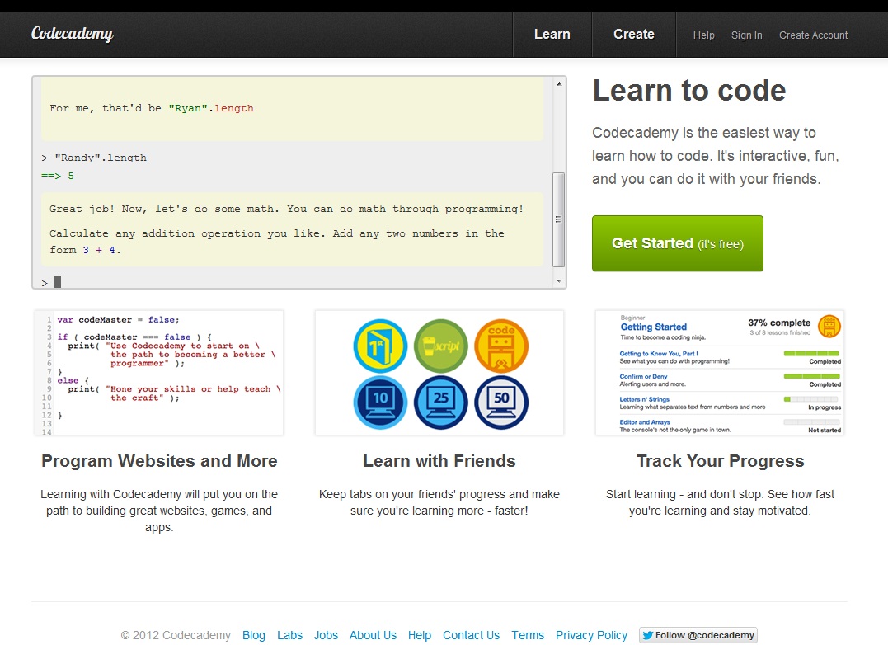Click the green script cup badge
Viewport: 888px width, 645px height.
440,344
